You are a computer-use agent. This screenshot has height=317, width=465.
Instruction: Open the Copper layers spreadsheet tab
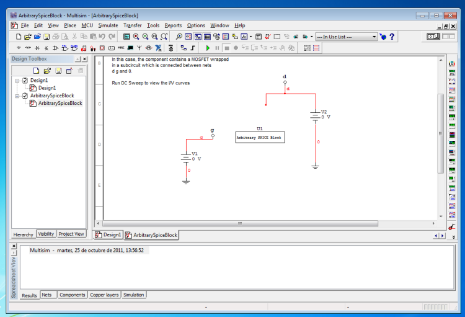pos(104,295)
